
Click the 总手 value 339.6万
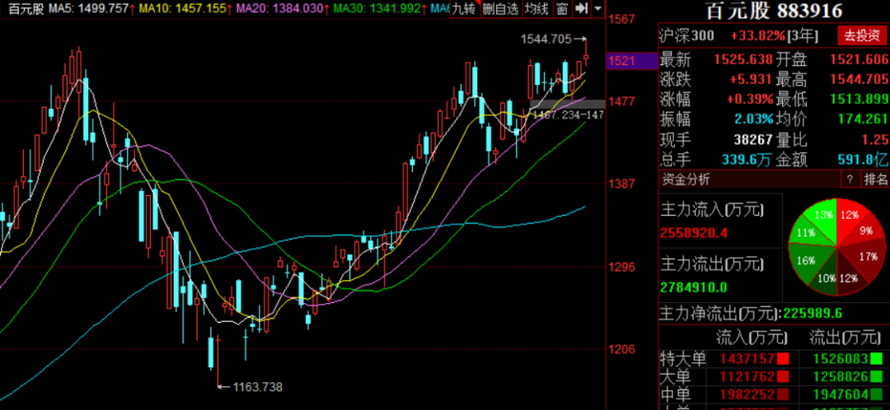pos(747,160)
